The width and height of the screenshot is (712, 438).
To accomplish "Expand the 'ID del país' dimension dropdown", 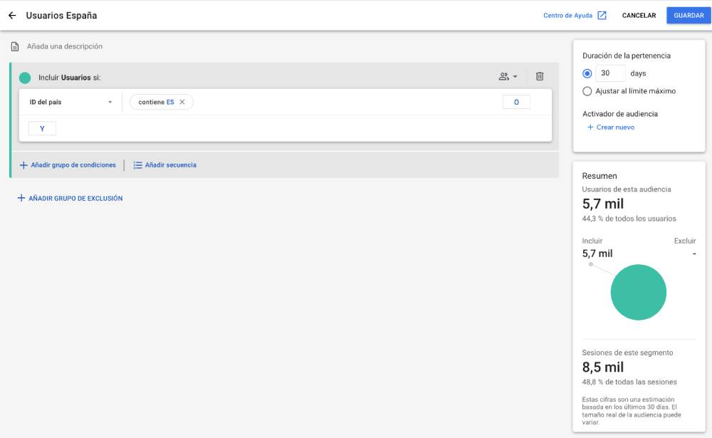I will pyautogui.click(x=110, y=103).
